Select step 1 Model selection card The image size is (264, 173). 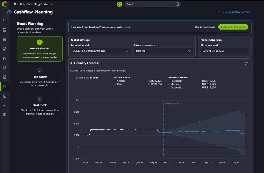pyautogui.click(x=40, y=49)
